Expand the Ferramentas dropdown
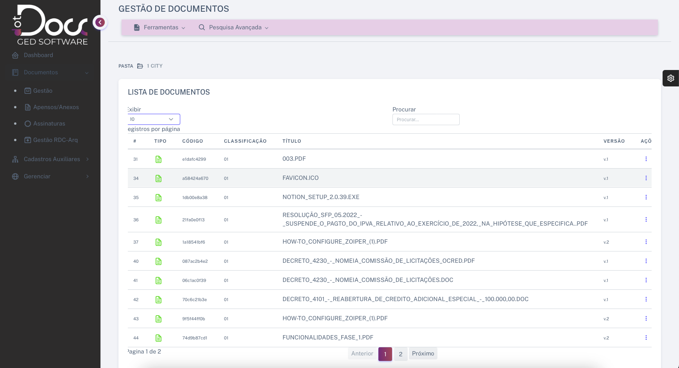The image size is (679, 368). pos(160,27)
